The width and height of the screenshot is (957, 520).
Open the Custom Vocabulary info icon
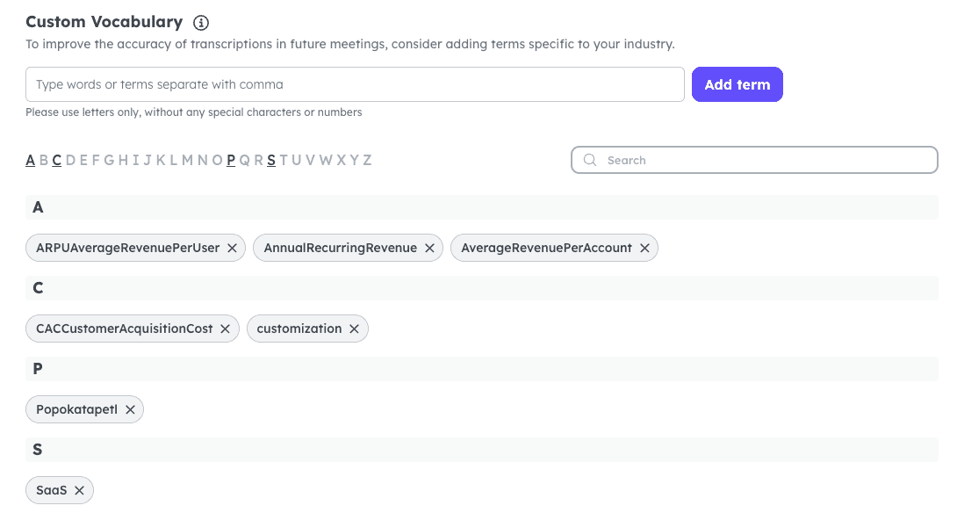(x=201, y=23)
